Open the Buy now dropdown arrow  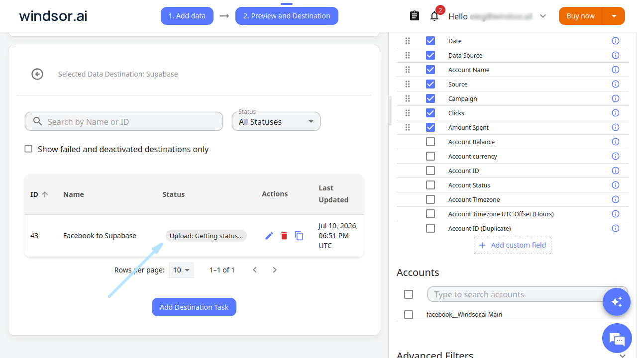pyautogui.click(x=614, y=16)
